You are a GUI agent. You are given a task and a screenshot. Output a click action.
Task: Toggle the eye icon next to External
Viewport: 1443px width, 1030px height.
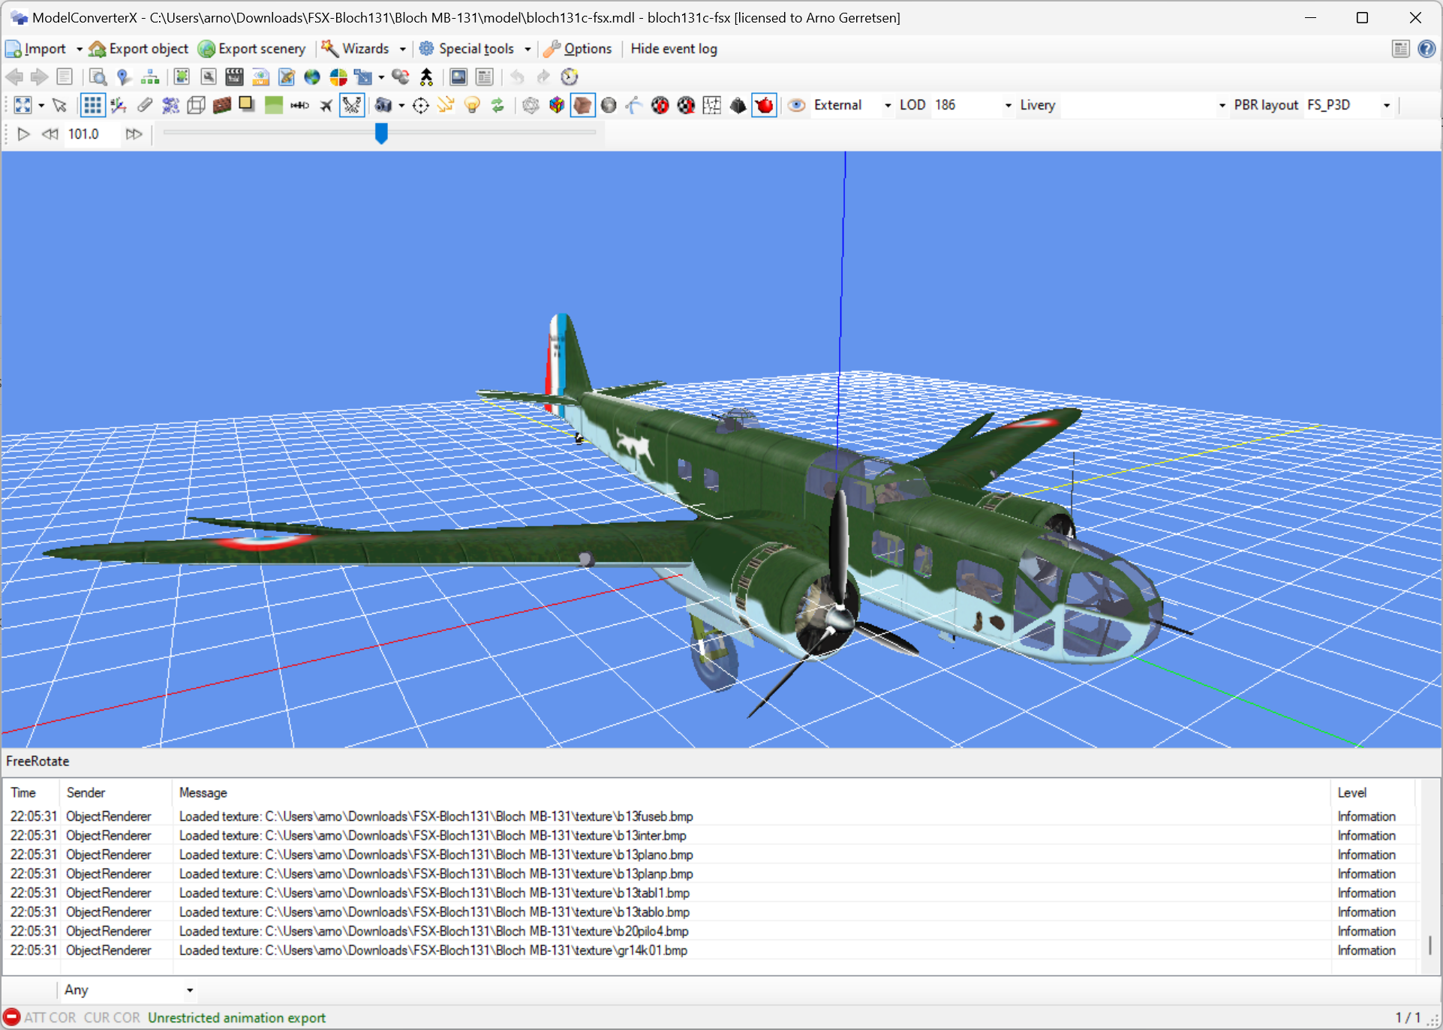[796, 105]
